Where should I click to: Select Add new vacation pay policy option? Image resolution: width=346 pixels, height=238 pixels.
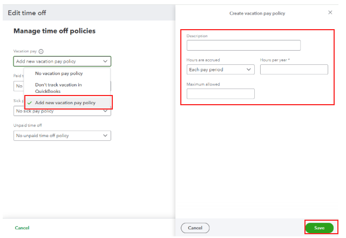pyautogui.click(x=65, y=103)
